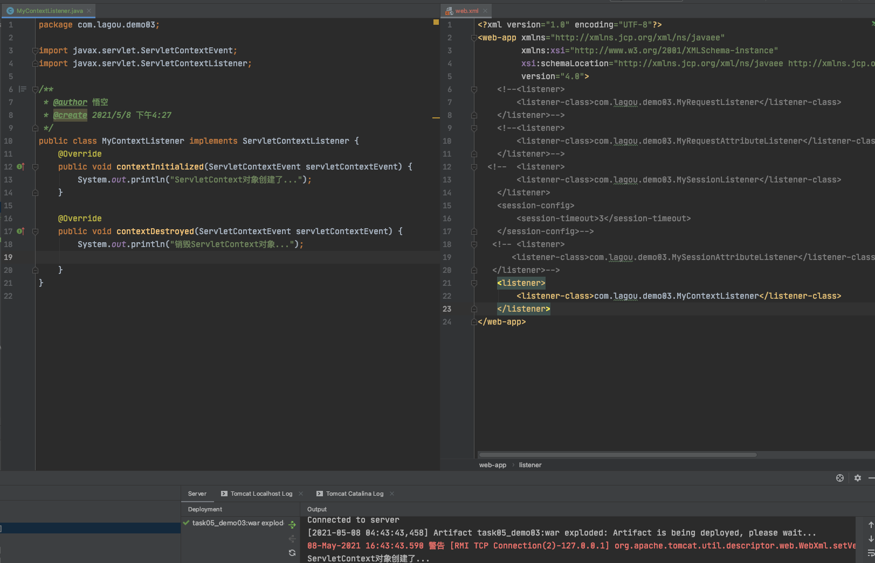This screenshot has width=875, height=563.
Task: Collapse the imports fold at line 3
Action: point(35,51)
